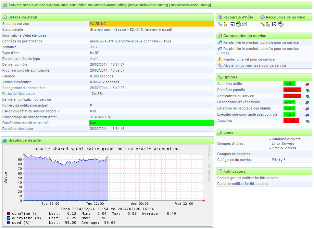Click the Détails du statut gauge icon
This screenshot has width=314, height=229.
(x=5, y=17)
